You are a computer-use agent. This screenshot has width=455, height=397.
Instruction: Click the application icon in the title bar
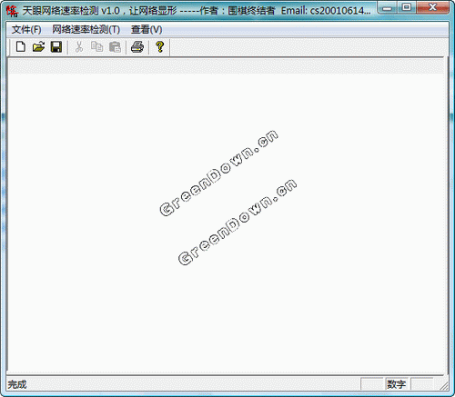[x=12, y=11]
